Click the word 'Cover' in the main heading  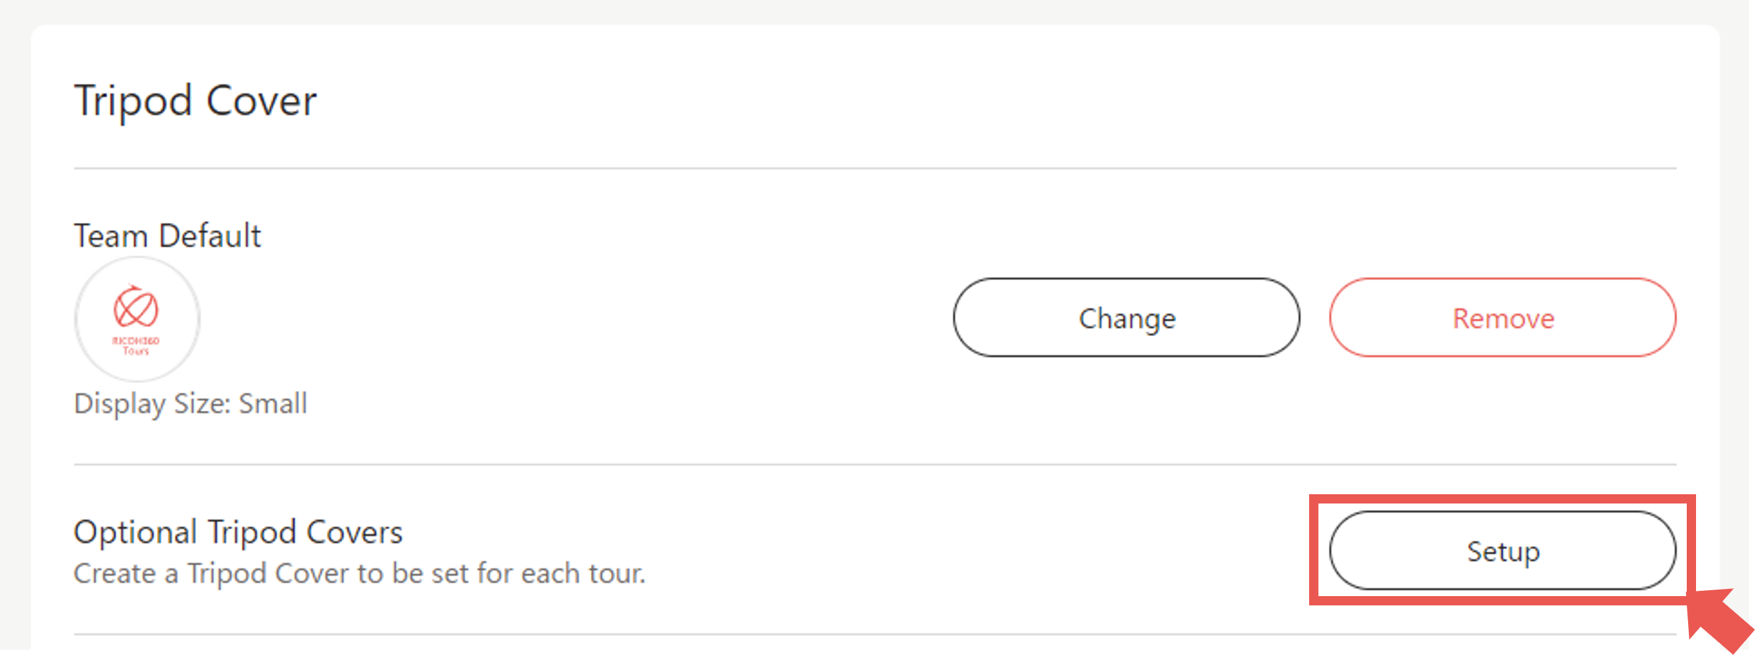pyautogui.click(x=261, y=101)
